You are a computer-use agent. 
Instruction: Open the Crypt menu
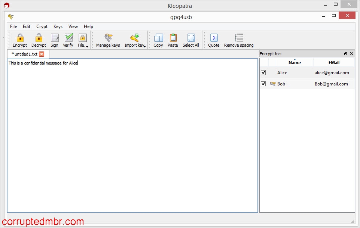pyautogui.click(x=42, y=26)
